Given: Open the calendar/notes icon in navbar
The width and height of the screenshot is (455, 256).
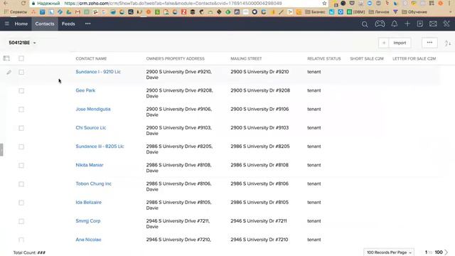Looking at the screenshot, I should tap(420, 23).
